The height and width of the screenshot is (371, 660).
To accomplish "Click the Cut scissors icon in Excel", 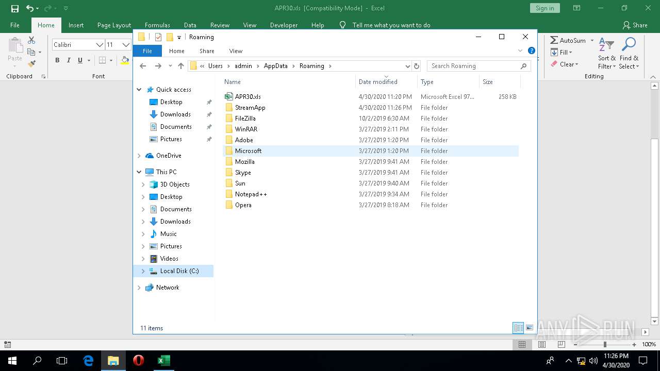I will click(31, 40).
